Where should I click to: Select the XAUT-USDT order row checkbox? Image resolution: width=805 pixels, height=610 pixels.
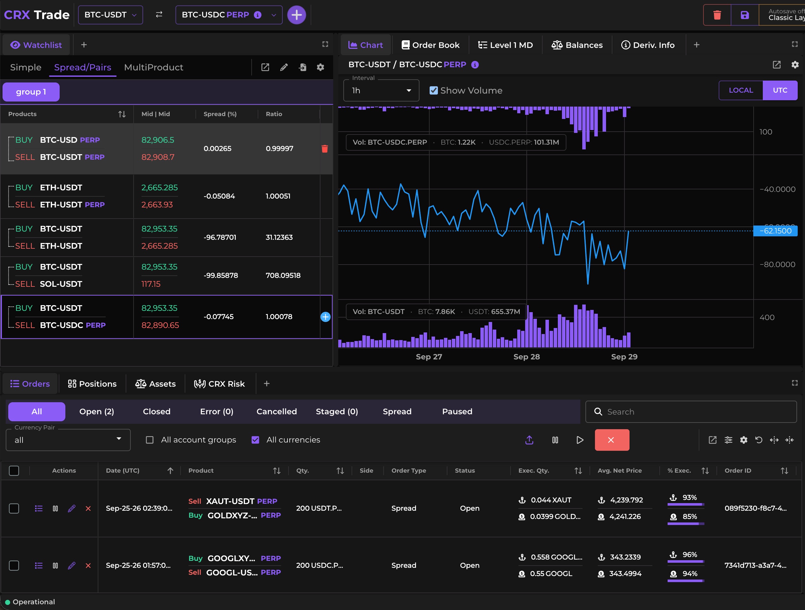[x=14, y=508]
